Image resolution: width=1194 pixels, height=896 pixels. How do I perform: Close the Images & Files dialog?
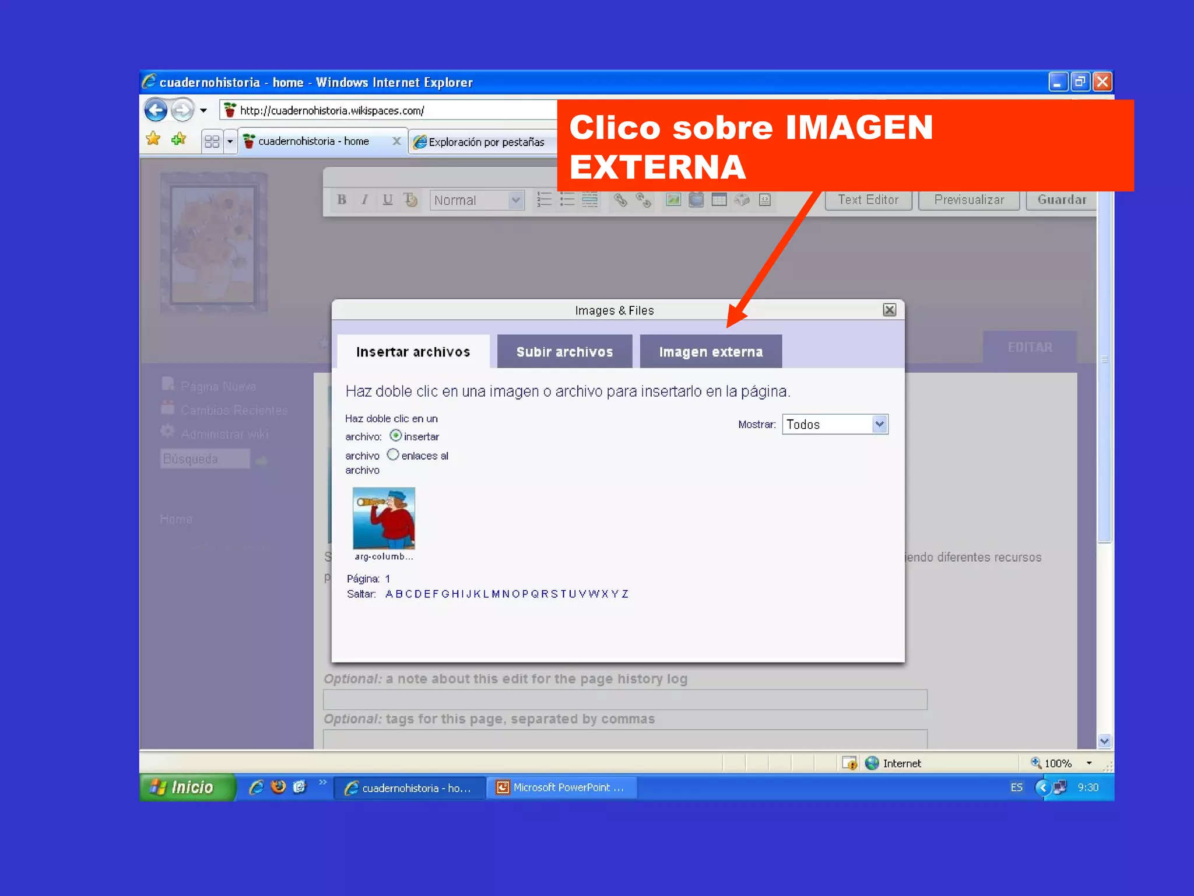[x=889, y=310]
